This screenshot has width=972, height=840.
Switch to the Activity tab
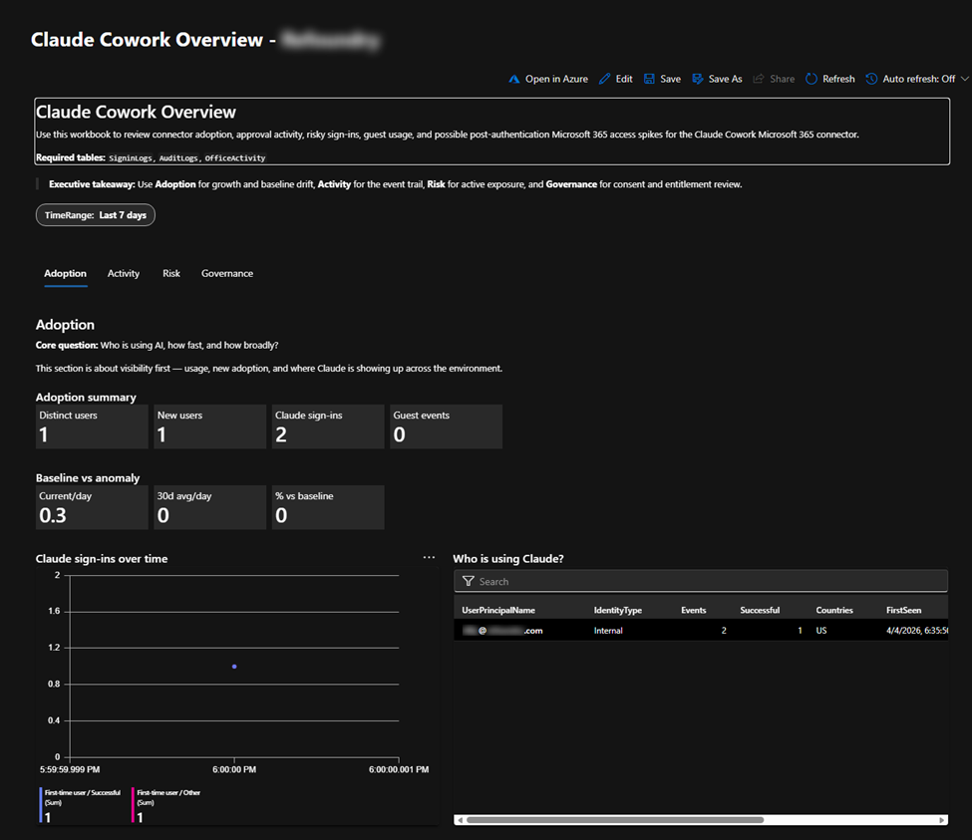(124, 273)
